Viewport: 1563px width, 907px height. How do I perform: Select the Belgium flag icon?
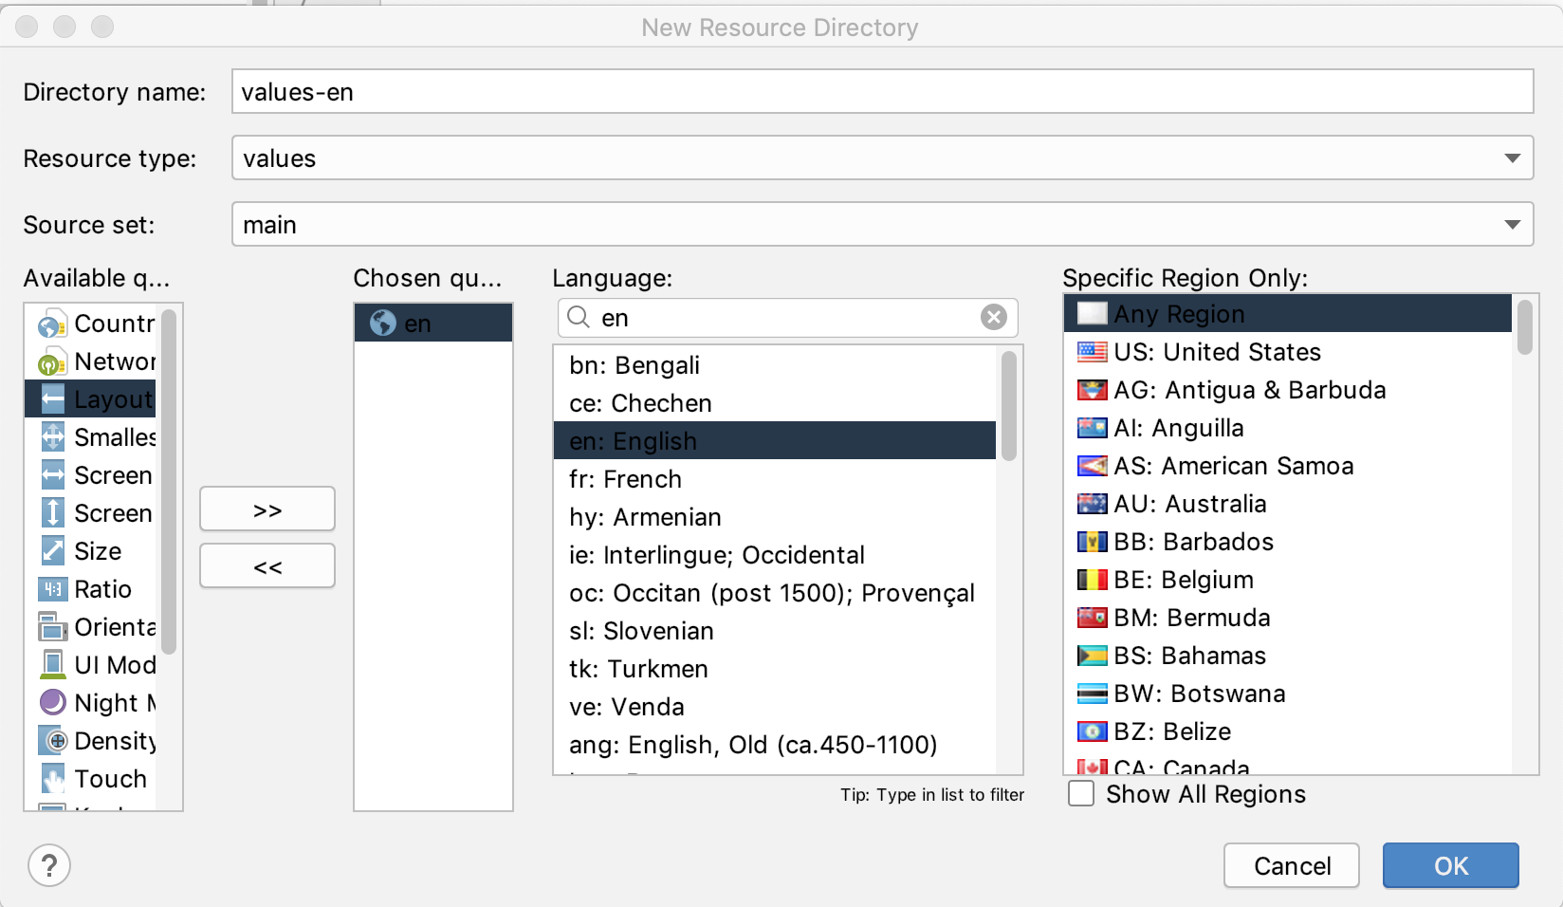pyautogui.click(x=1093, y=580)
